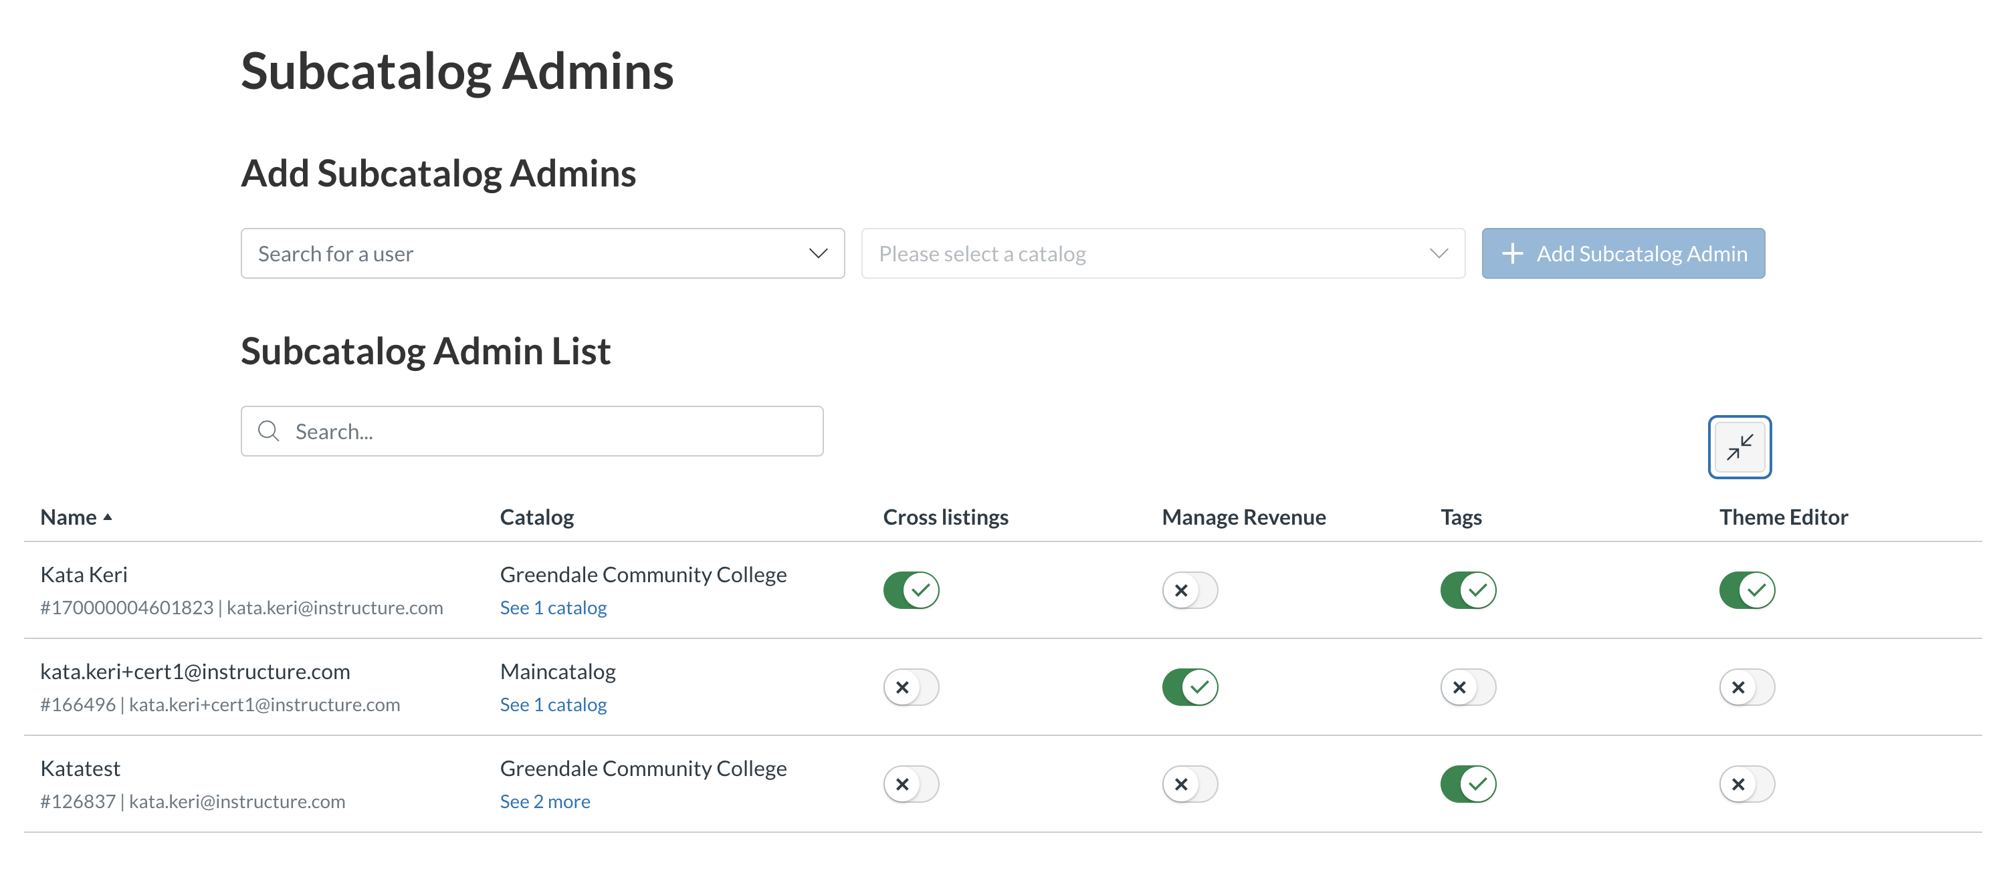Open the Search for a user dropdown
Screen dimensions: 2005x893
[x=529, y=253]
